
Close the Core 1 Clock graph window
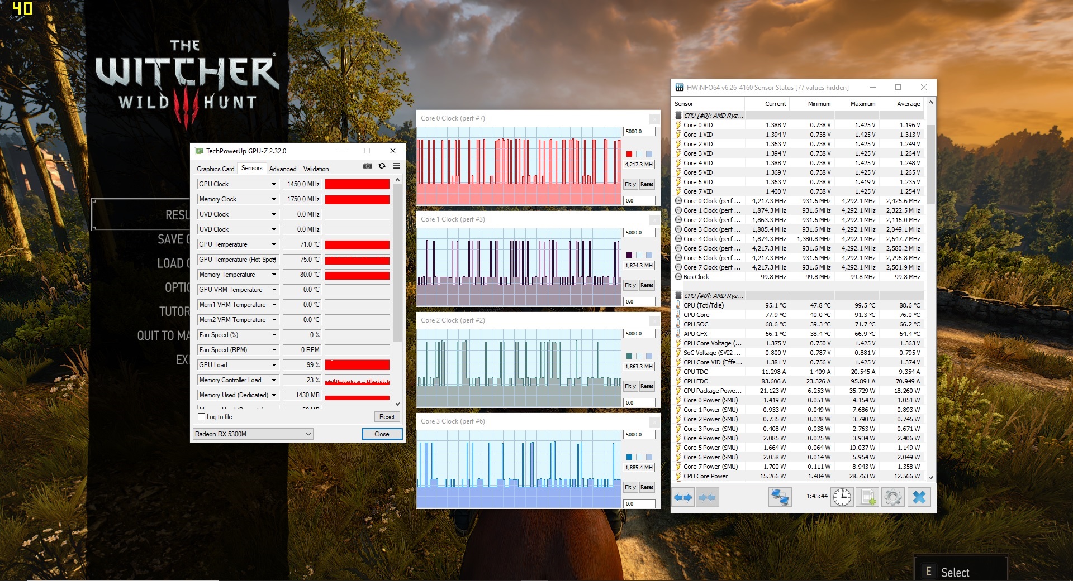click(654, 219)
